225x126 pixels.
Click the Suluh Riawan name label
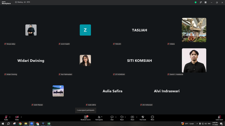coord(37,105)
